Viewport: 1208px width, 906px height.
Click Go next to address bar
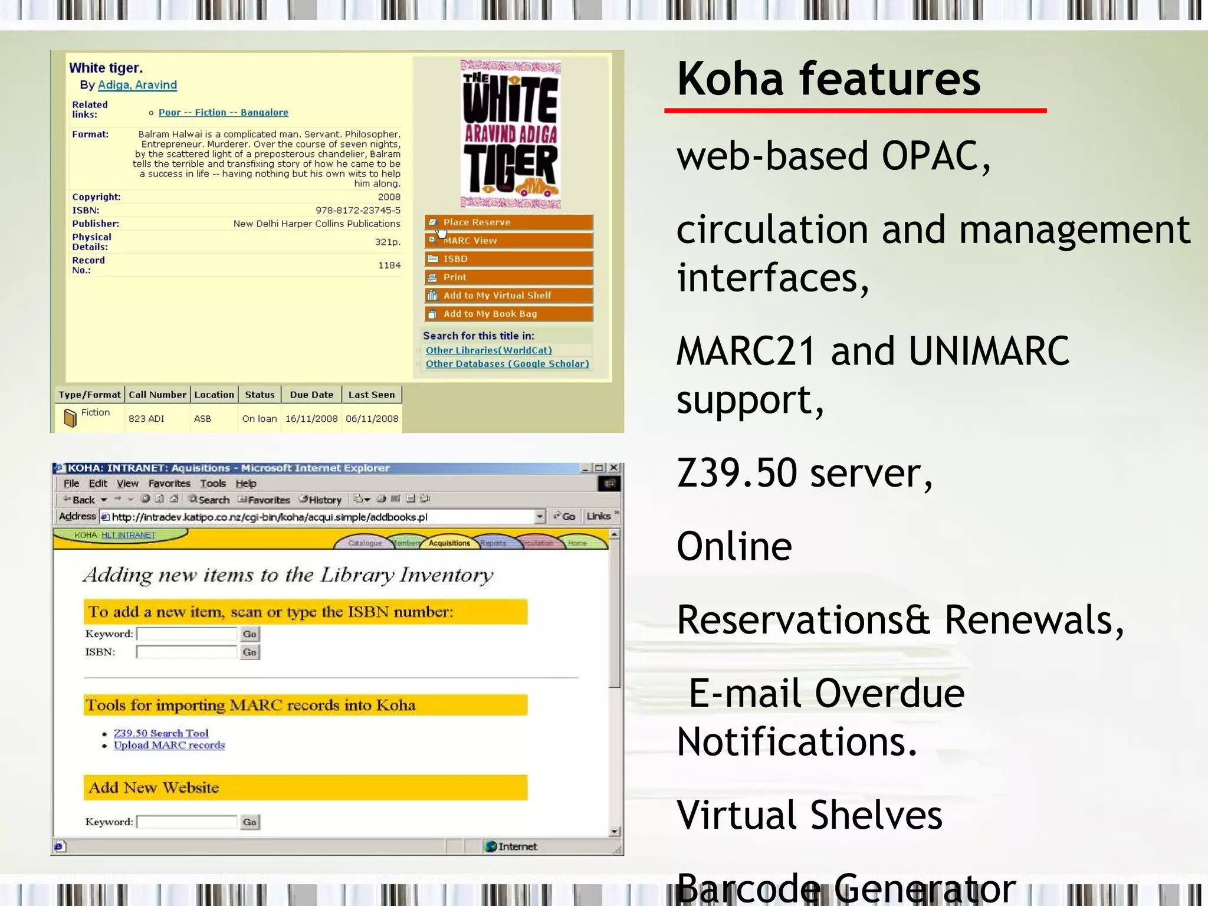coord(564,516)
